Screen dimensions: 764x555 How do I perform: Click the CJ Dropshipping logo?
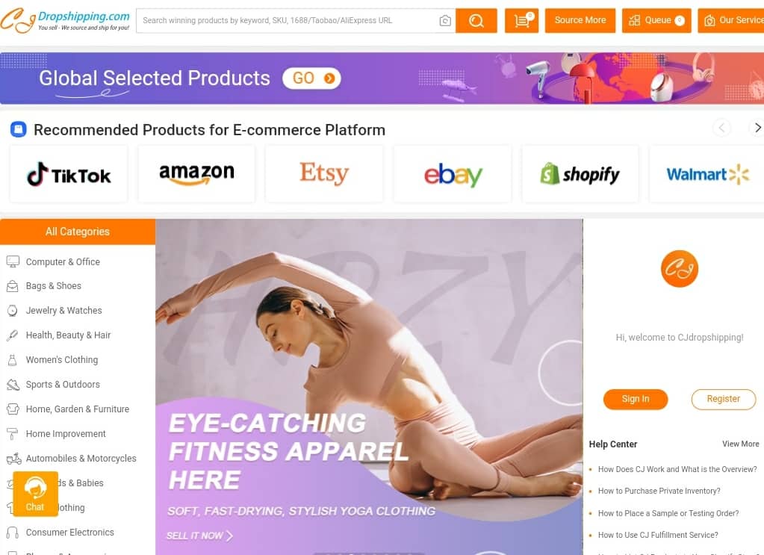pyautogui.click(x=65, y=20)
